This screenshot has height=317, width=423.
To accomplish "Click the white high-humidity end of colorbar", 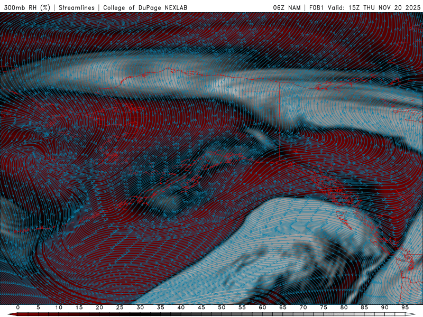I will pos(411,314).
